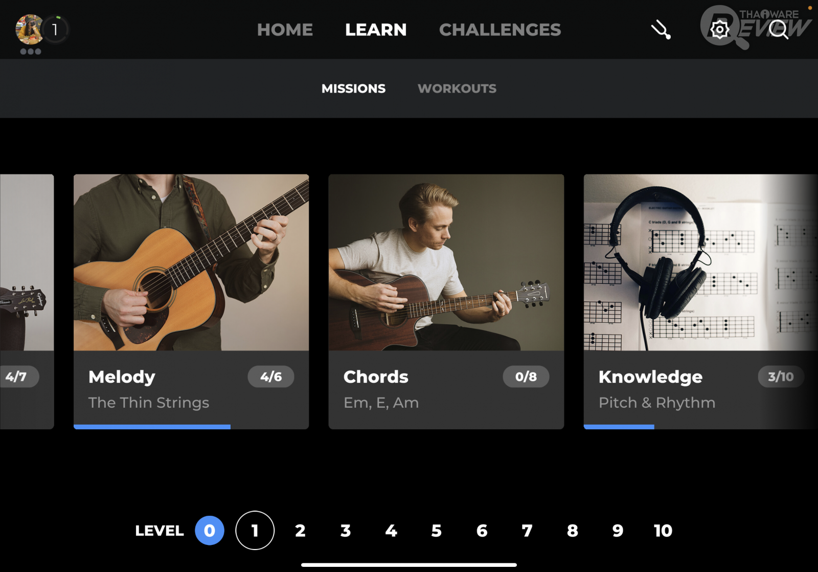Choose Level 5
Screen dimensions: 818x572
pyautogui.click(x=436, y=531)
